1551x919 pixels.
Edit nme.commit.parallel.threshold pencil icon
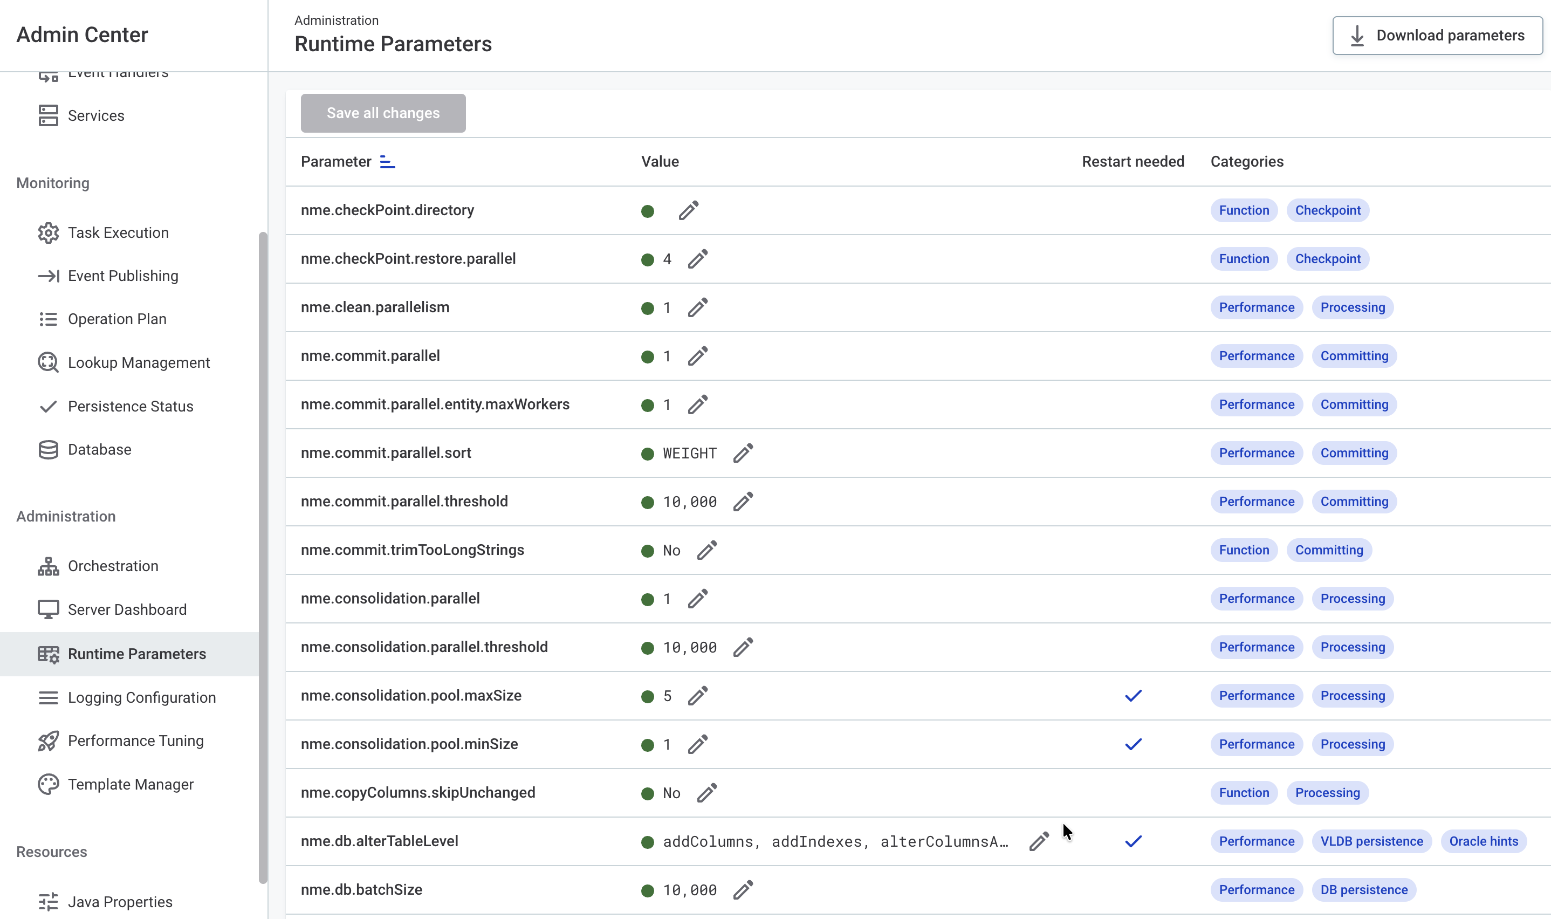coord(743,502)
